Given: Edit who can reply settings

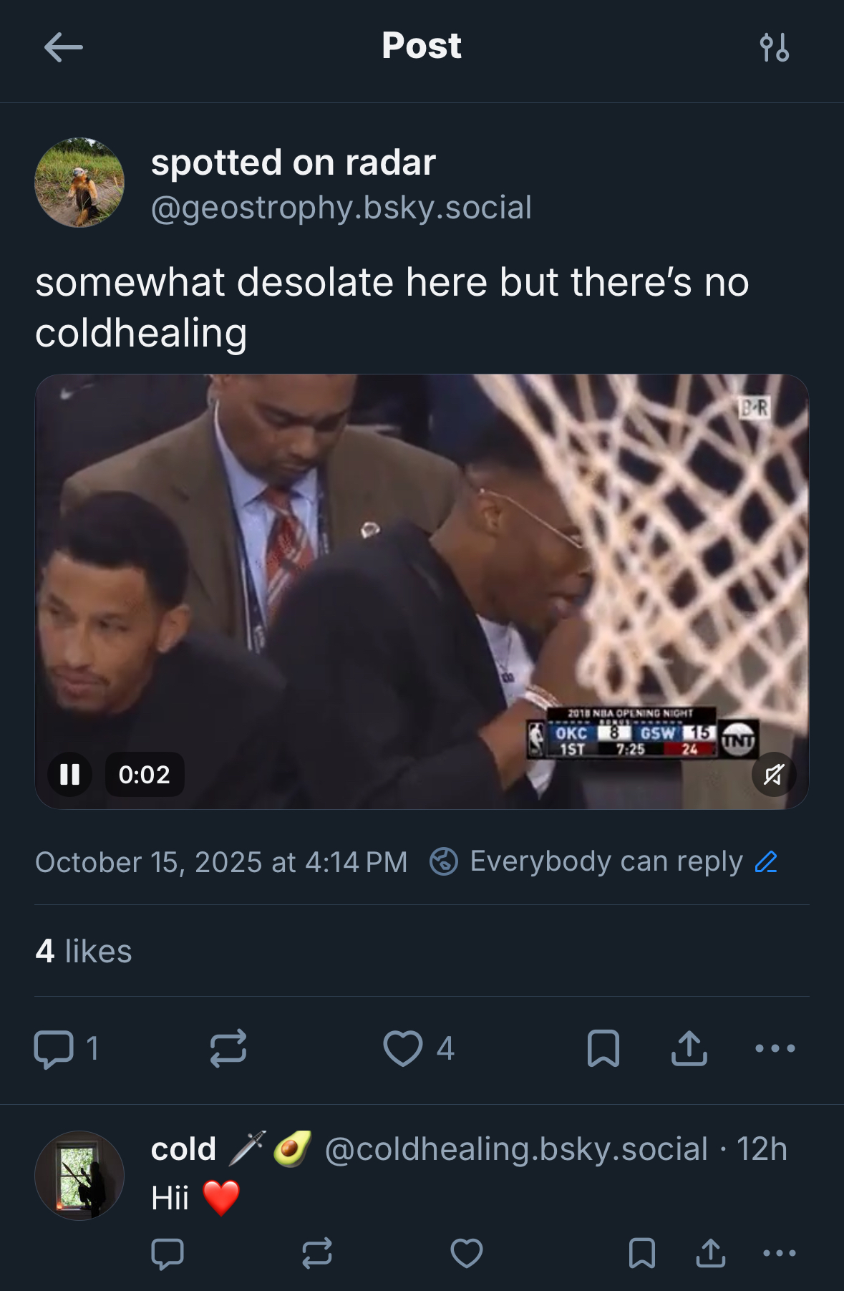Looking at the screenshot, I should pyautogui.click(x=766, y=861).
